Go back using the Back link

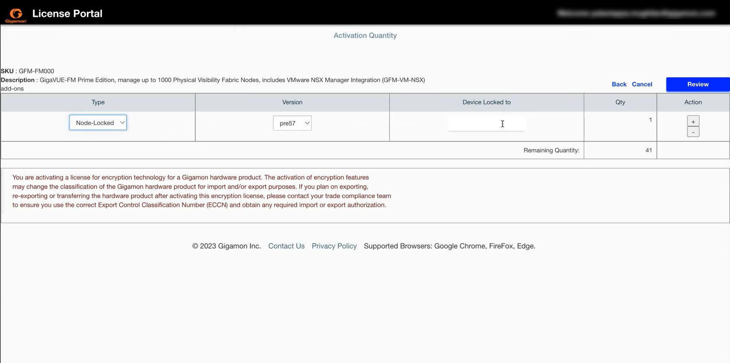[619, 84]
